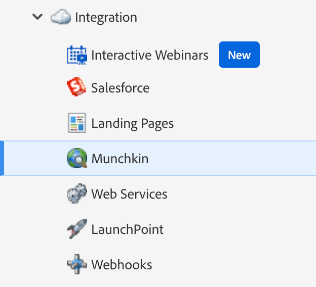Screen dimensions: 316x287
Task: Open Web Services settings
Action: click(129, 194)
